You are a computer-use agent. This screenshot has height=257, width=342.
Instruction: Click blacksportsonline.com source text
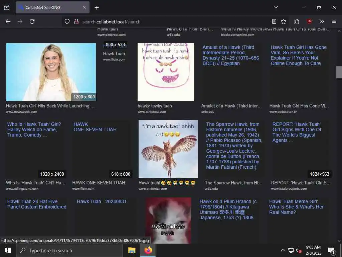(x=237, y=35)
